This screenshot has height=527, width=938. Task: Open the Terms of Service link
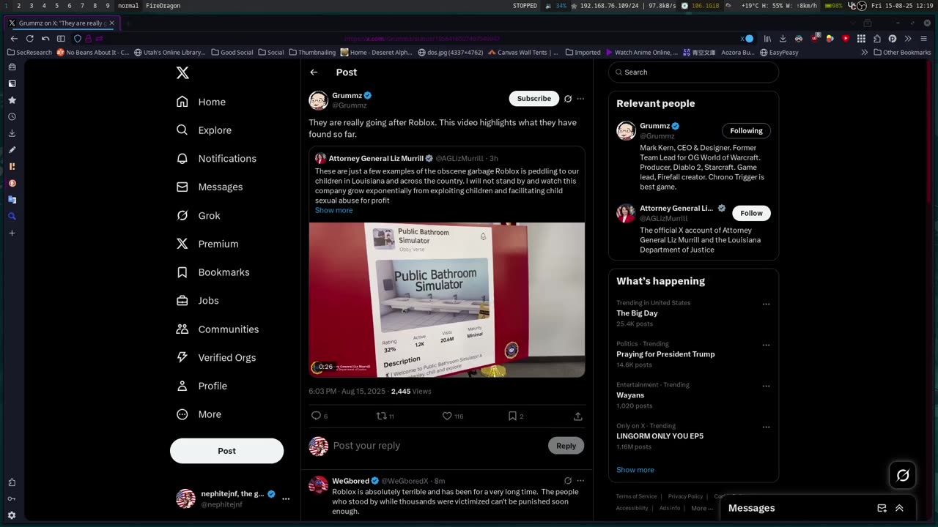pyautogui.click(x=636, y=496)
